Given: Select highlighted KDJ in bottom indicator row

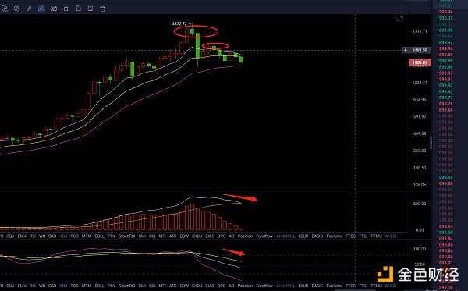Looking at the screenshot, I should pyautogui.click(x=63, y=286).
